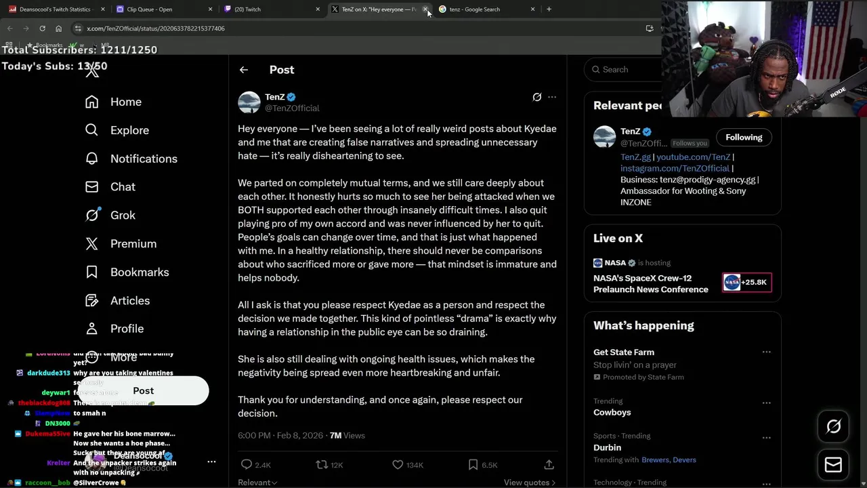
Task: Open options for Durbin trend
Action: 766,437
